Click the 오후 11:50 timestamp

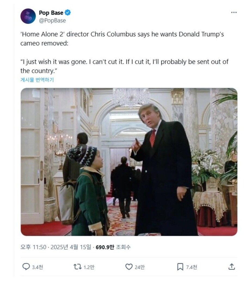(x=33, y=247)
